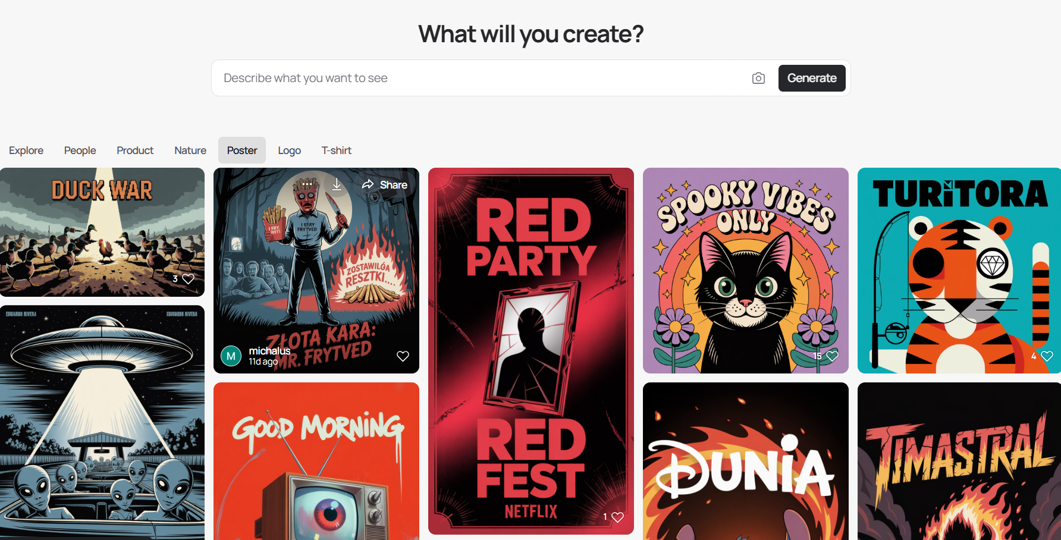This screenshot has width=1061, height=540.
Task: Share the Mr. Frytved poster
Action: [x=385, y=185]
